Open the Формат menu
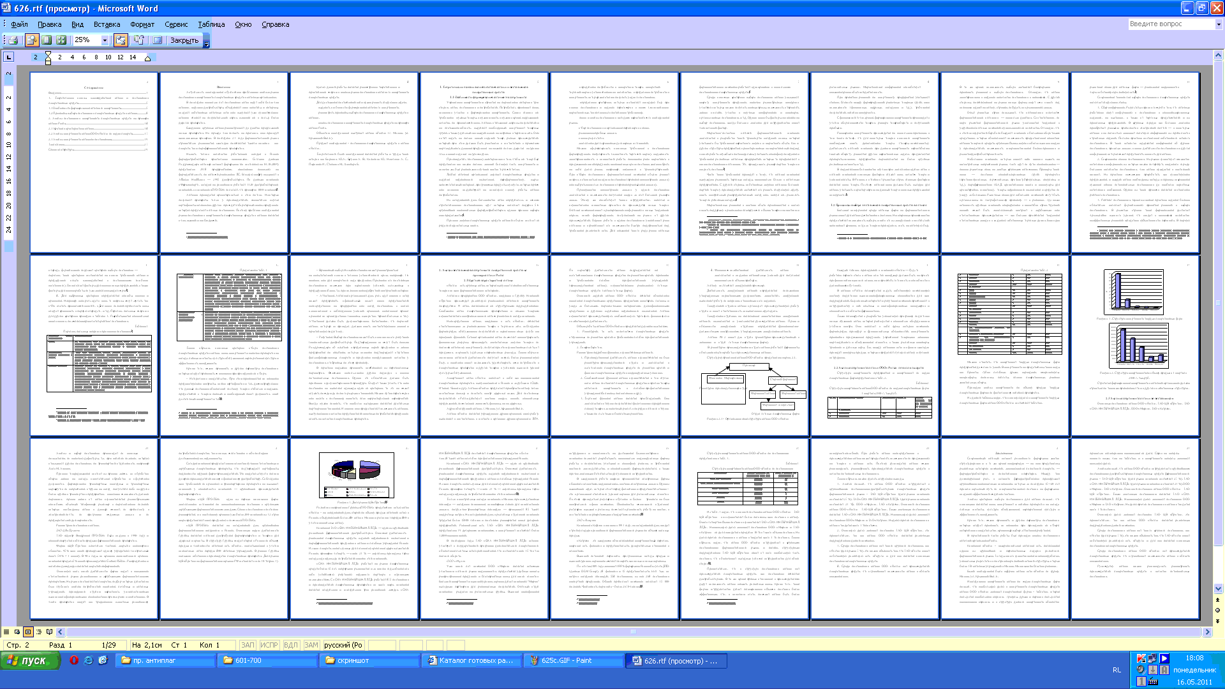The height and width of the screenshot is (689, 1225). pyautogui.click(x=142, y=24)
